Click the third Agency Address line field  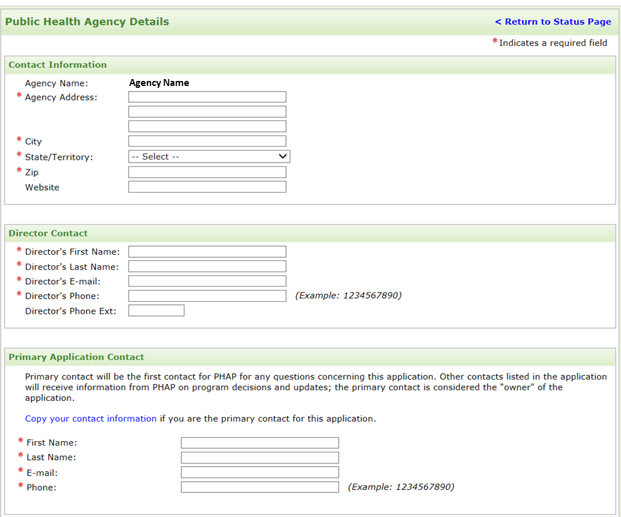[207, 126]
